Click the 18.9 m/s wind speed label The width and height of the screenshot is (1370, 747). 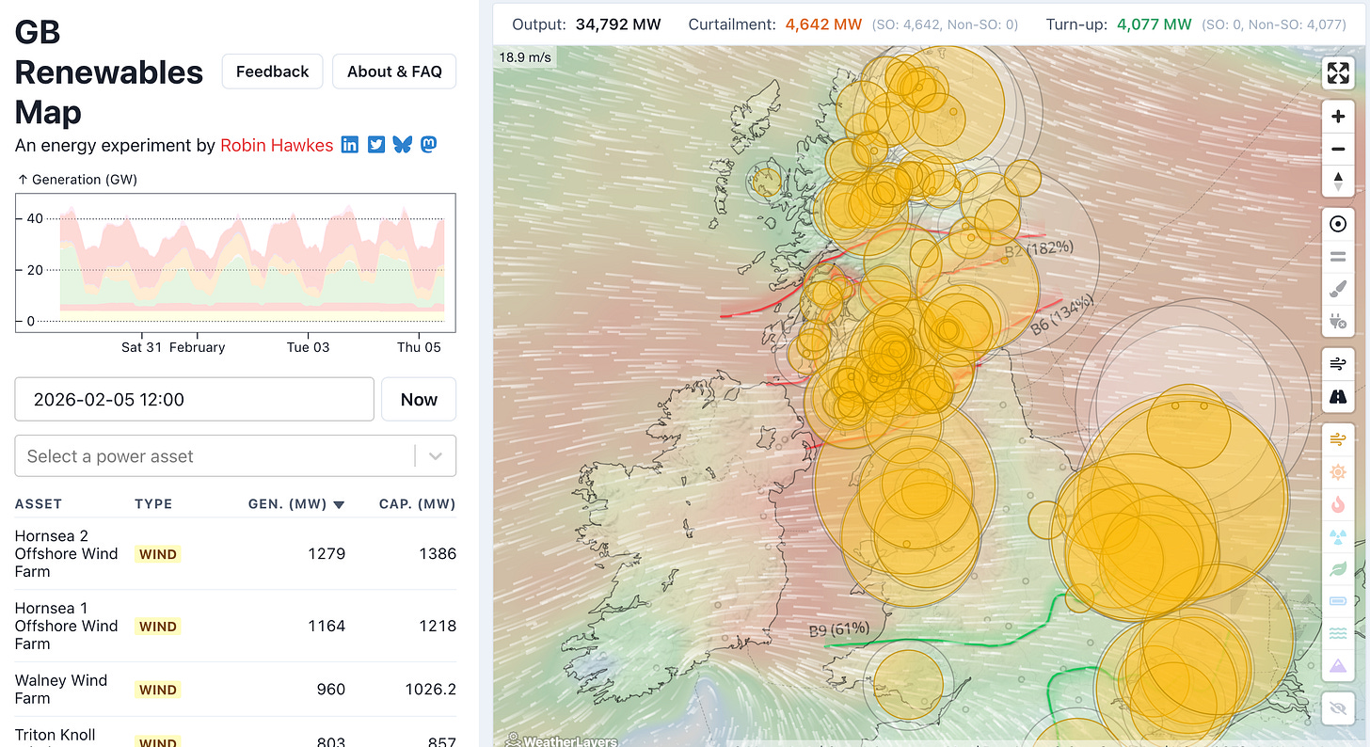point(525,56)
